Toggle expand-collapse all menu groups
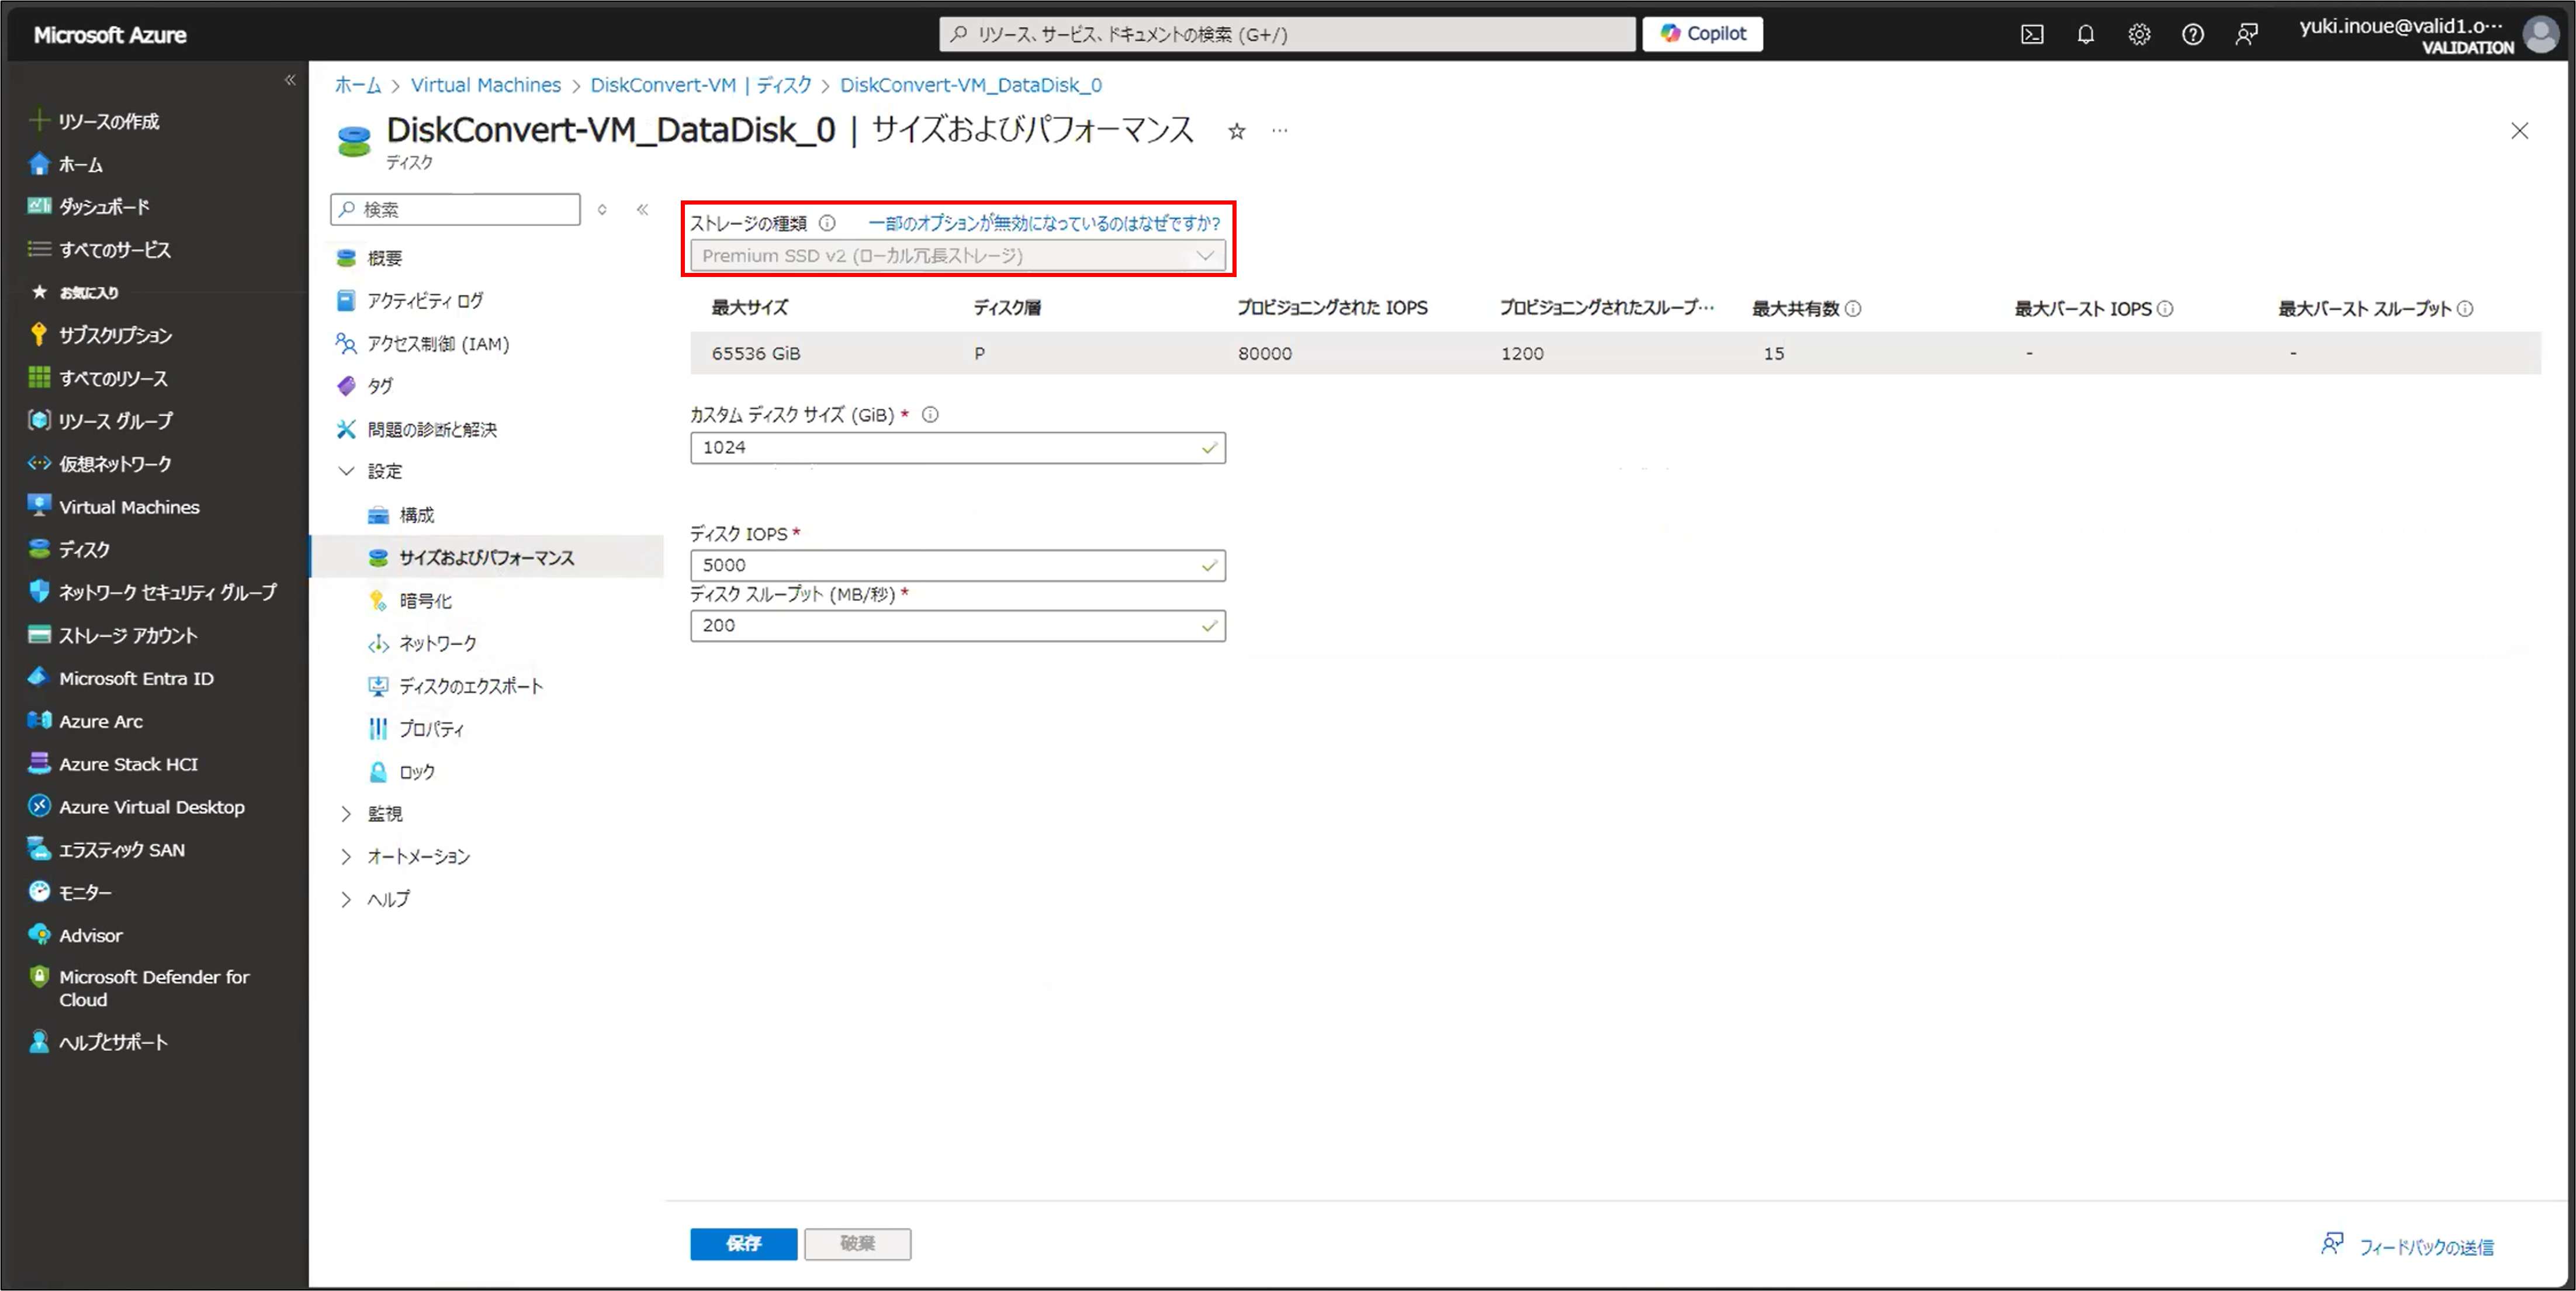This screenshot has width=2576, height=1291. [602, 209]
